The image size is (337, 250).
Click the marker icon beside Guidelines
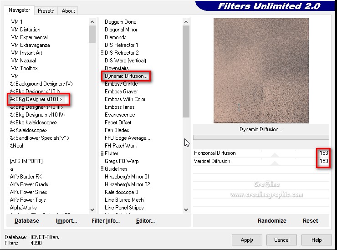(102, 169)
